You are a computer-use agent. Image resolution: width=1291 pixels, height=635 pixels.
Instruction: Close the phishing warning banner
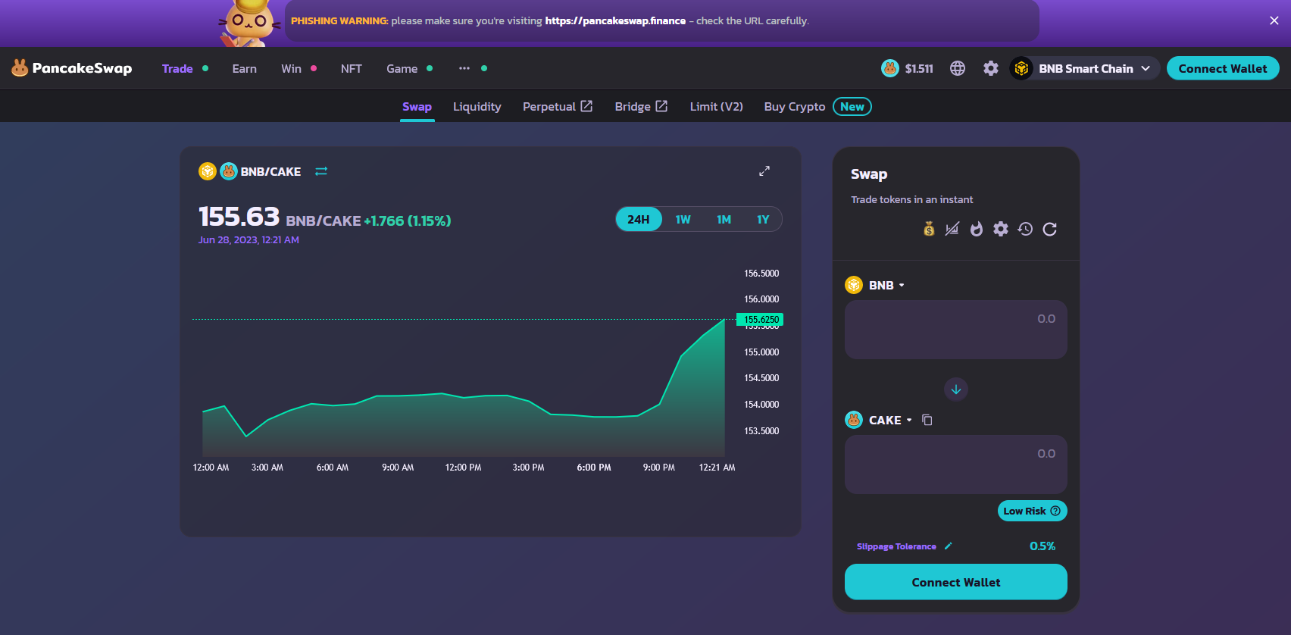coord(1274,20)
